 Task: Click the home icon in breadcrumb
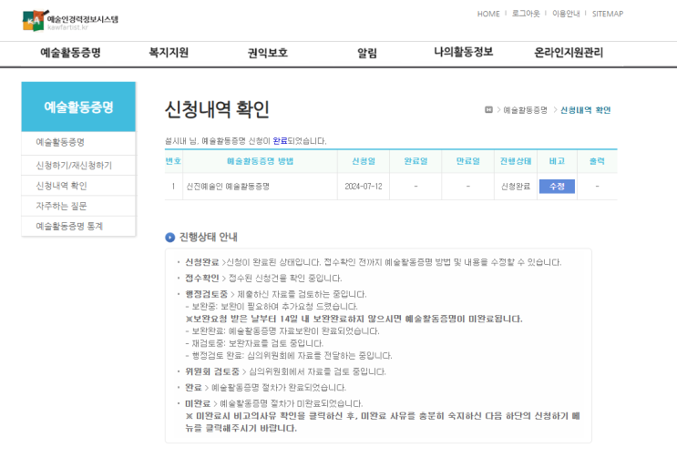488,110
